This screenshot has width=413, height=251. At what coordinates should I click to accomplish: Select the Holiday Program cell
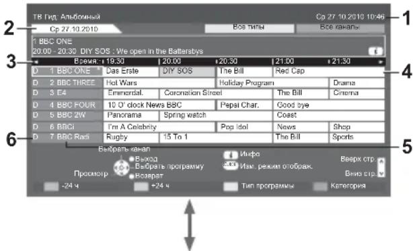coord(272,83)
